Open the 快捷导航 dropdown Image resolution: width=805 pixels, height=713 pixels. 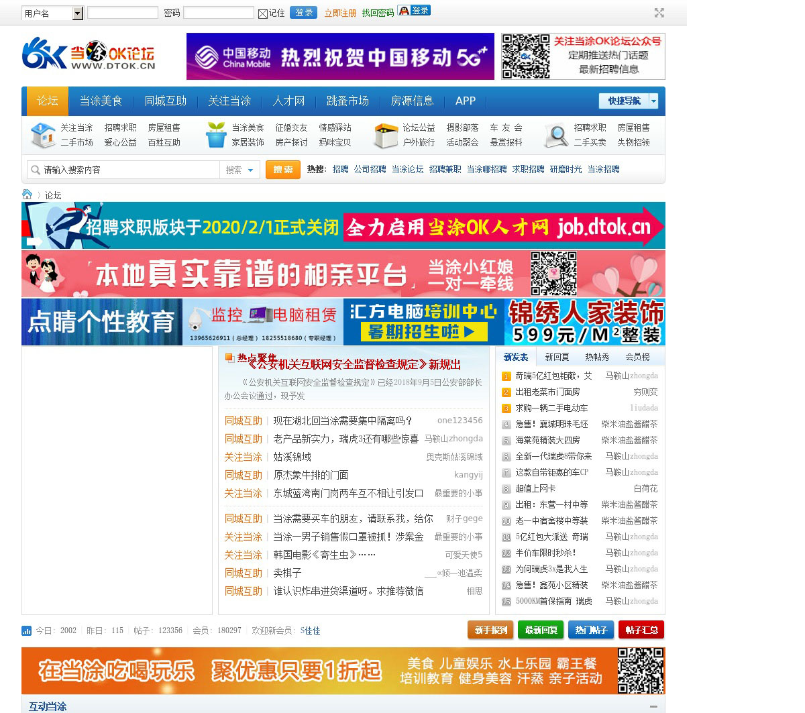(629, 101)
